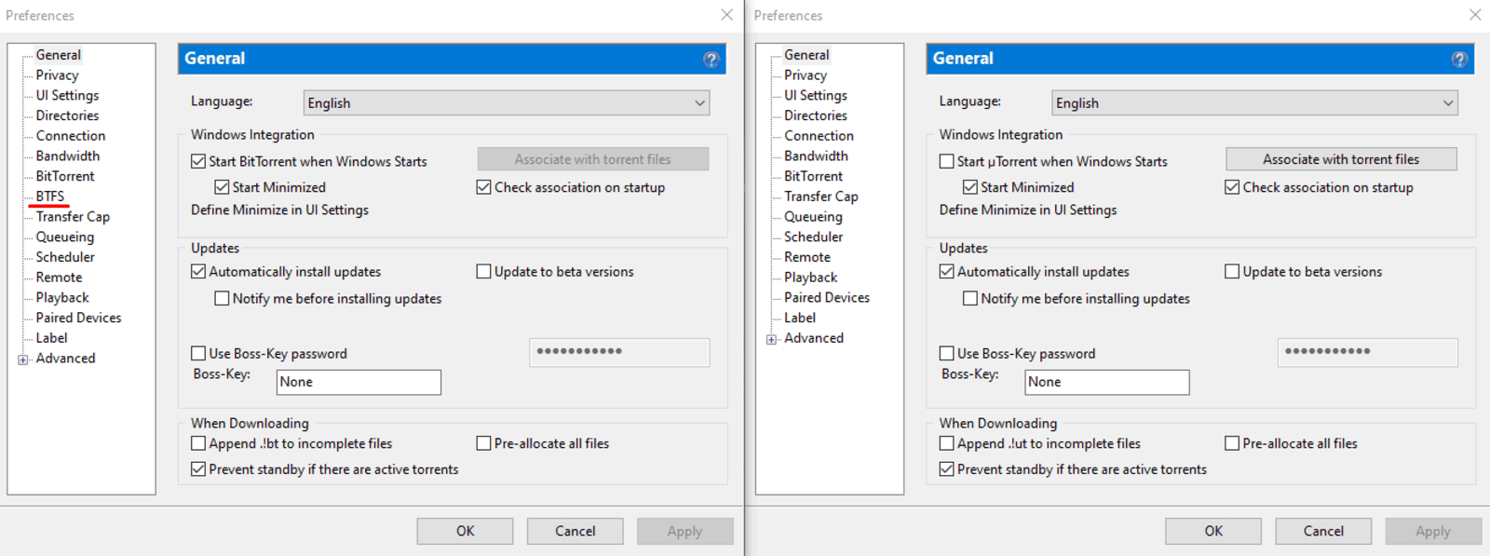Click OK in µTorrent Preferences
This screenshot has width=1490, height=556.
(x=1213, y=531)
